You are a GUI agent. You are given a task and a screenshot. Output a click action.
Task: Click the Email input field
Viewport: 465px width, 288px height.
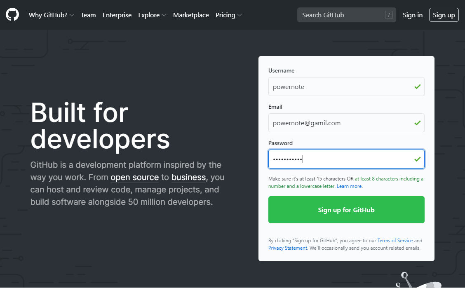point(346,123)
